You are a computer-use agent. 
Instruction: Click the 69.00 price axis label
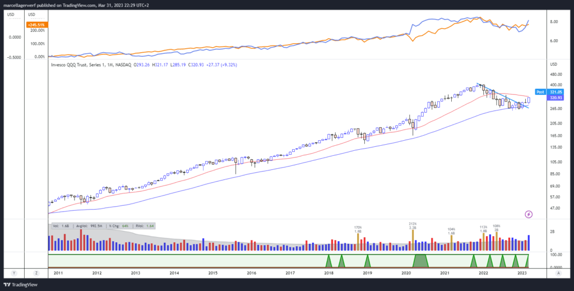pyautogui.click(x=556, y=186)
